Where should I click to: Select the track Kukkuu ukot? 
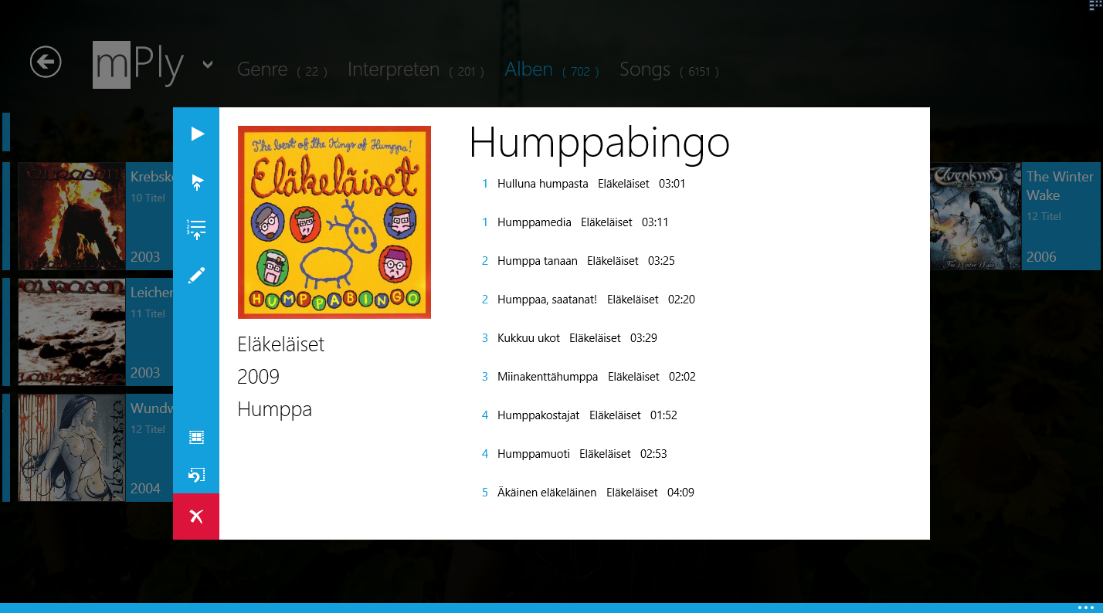[x=528, y=338]
